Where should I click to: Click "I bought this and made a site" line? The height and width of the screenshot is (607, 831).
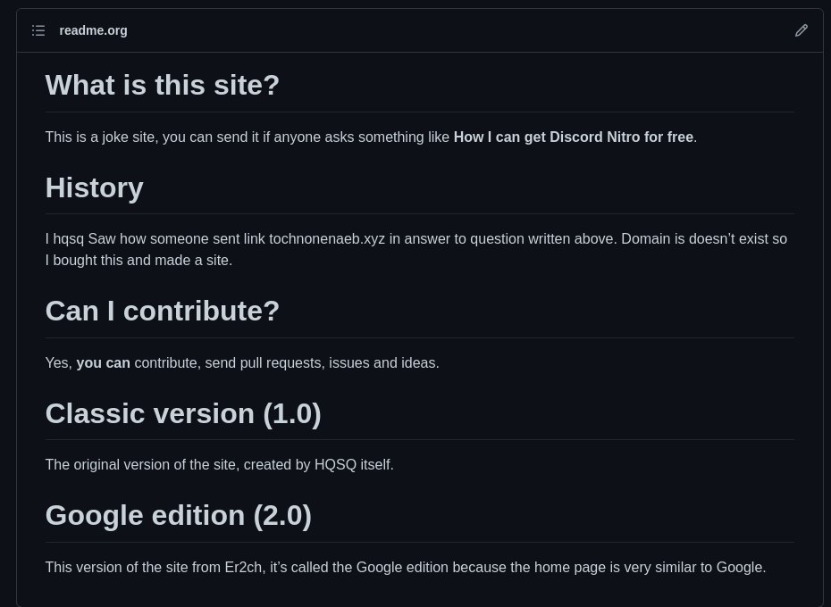click(138, 261)
